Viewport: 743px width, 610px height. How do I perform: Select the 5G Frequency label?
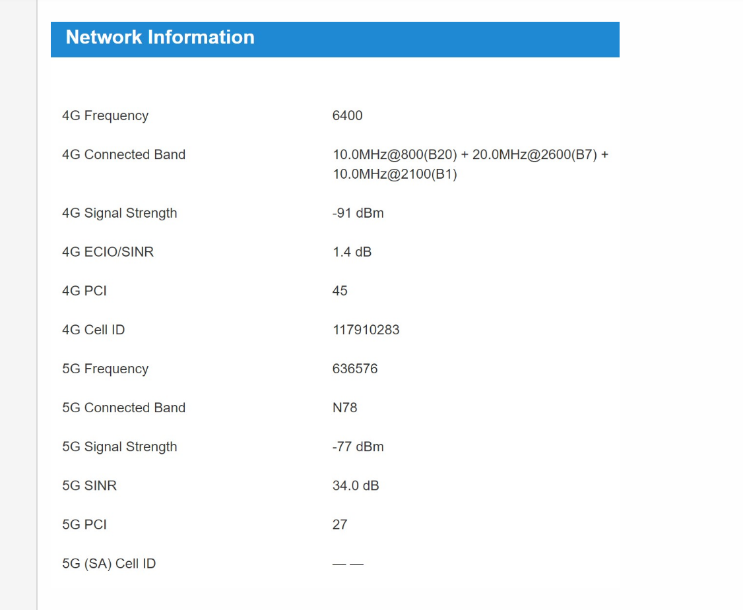point(105,369)
